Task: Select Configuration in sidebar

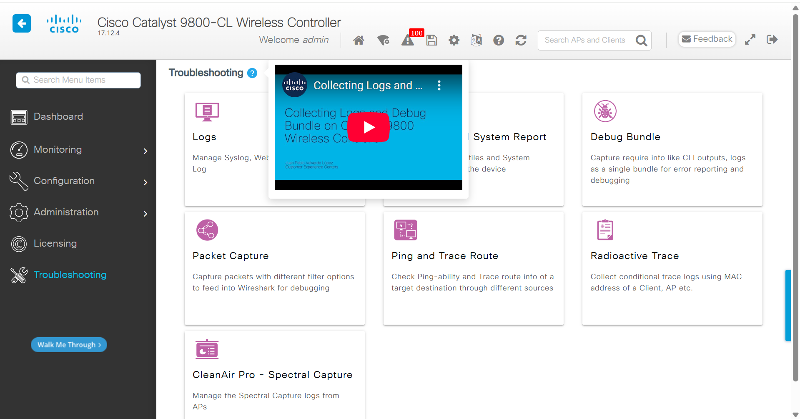Action: [x=64, y=181]
